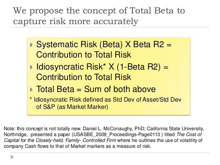Click the bullet arrow beside Total Beta
The image size is (220, 165).
click(x=31, y=90)
